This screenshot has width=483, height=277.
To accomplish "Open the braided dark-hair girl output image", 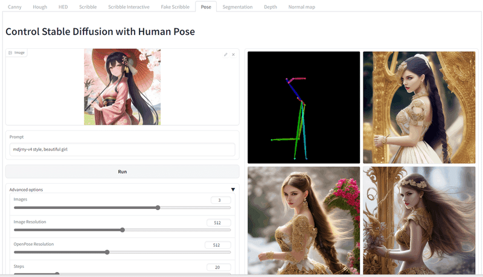I will (x=419, y=107).
